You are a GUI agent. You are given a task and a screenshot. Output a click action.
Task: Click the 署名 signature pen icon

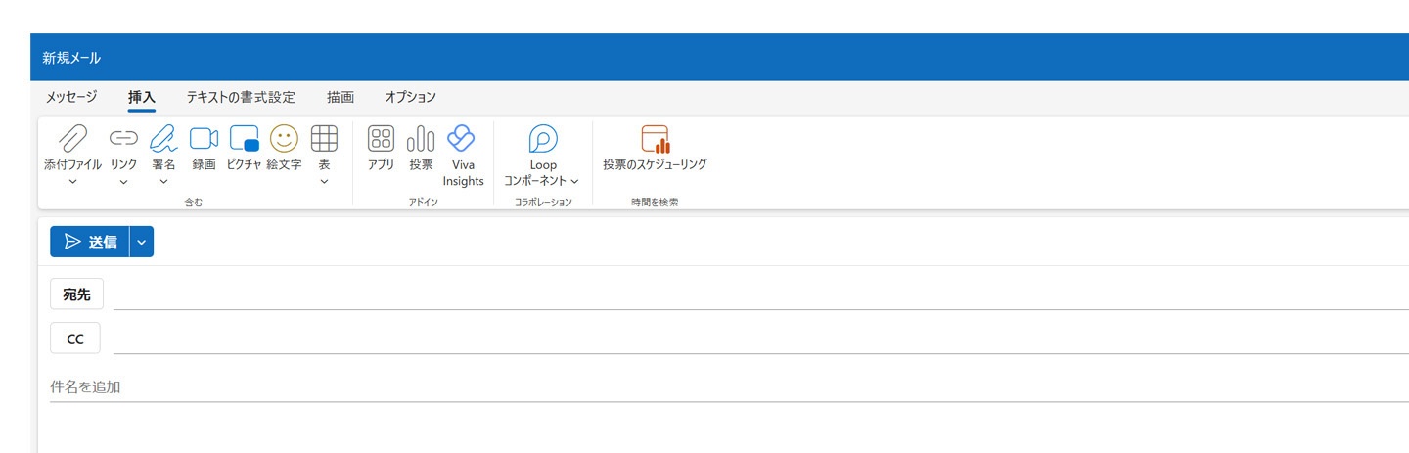163,138
